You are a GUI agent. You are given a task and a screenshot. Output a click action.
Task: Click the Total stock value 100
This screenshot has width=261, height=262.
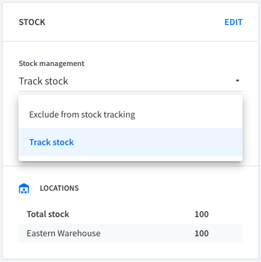point(202,214)
